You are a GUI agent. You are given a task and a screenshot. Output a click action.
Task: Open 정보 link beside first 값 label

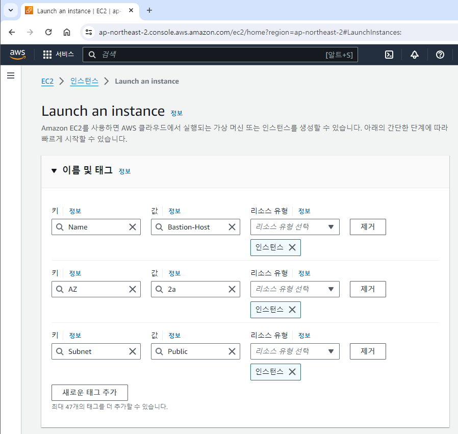coord(174,211)
